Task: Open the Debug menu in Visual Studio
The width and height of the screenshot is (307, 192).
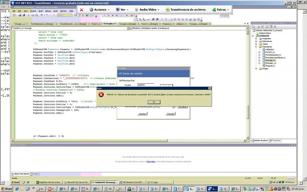Action: (x=48, y=11)
